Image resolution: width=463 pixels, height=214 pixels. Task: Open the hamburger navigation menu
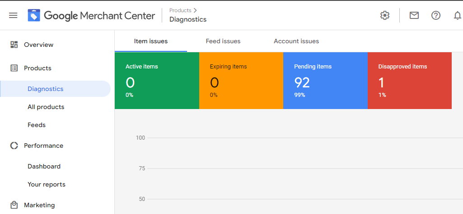13,15
